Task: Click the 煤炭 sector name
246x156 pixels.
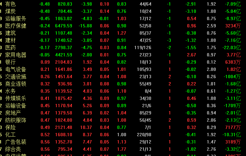Action: (11, 11)
